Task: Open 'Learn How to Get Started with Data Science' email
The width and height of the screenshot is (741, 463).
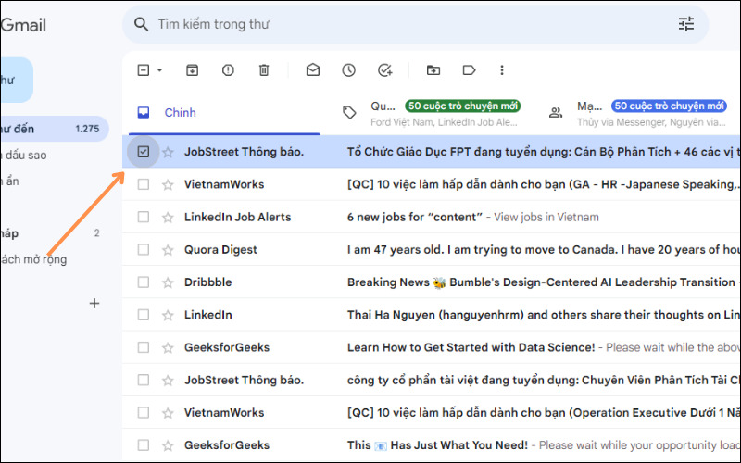Action: 471,348
